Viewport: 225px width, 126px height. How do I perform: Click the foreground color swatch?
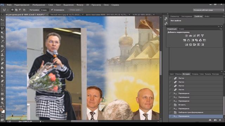click(x=1, y=110)
